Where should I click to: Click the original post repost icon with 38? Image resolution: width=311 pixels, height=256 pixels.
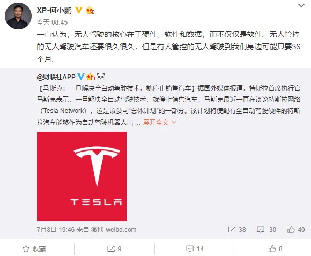[237, 229]
